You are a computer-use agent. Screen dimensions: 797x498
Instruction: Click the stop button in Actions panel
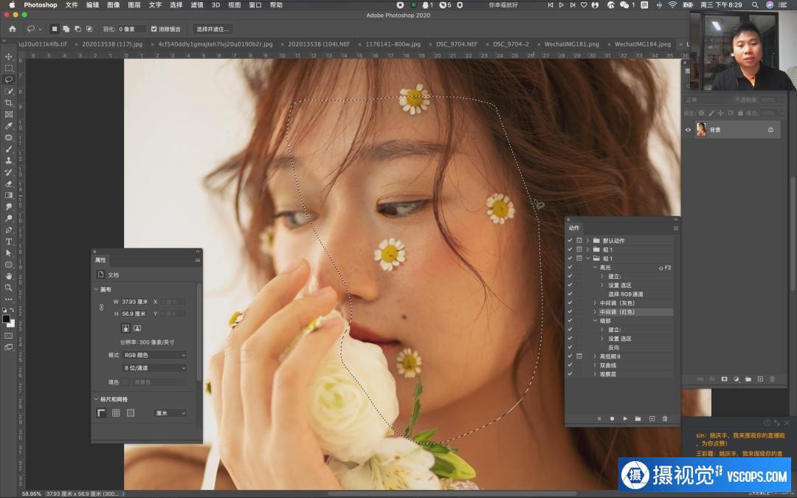[598, 419]
